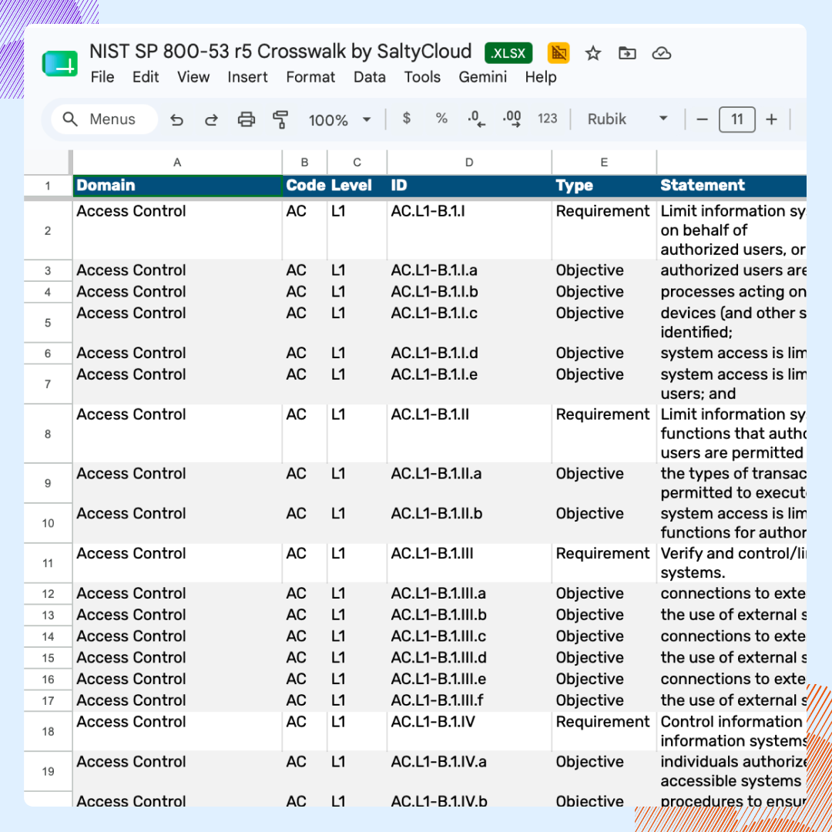This screenshot has width=832, height=832.
Task: Format as percent icon
Action: pyautogui.click(x=441, y=118)
